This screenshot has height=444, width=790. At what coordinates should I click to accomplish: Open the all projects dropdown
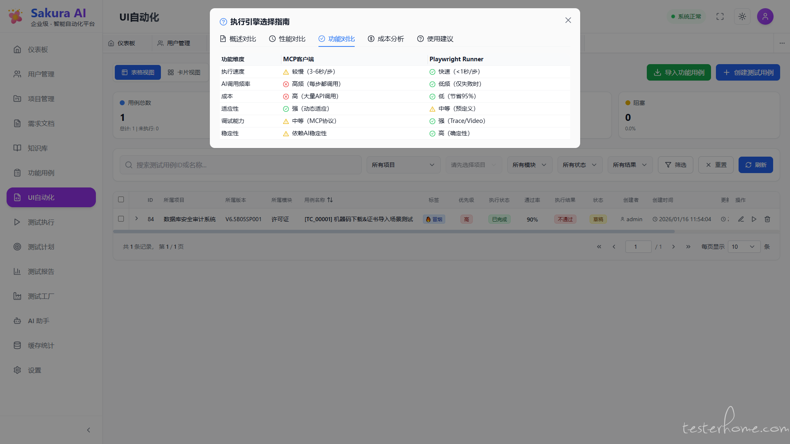pyautogui.click(x=403, y=165)
